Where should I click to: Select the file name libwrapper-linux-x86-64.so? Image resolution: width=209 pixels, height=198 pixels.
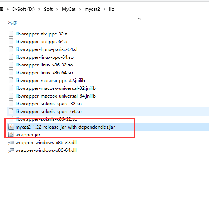click(x=44, y=73)
